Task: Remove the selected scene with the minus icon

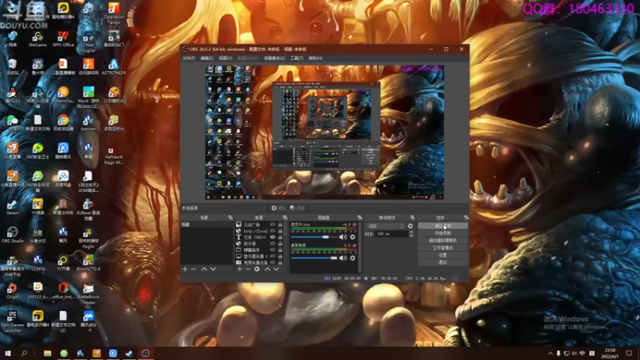Action: [x=194, y=270]
